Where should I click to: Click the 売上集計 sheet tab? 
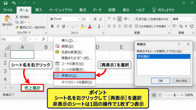(32, 88)
